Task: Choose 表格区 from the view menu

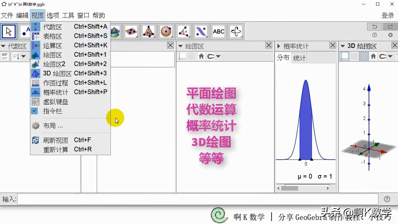Action: (70, 36)
